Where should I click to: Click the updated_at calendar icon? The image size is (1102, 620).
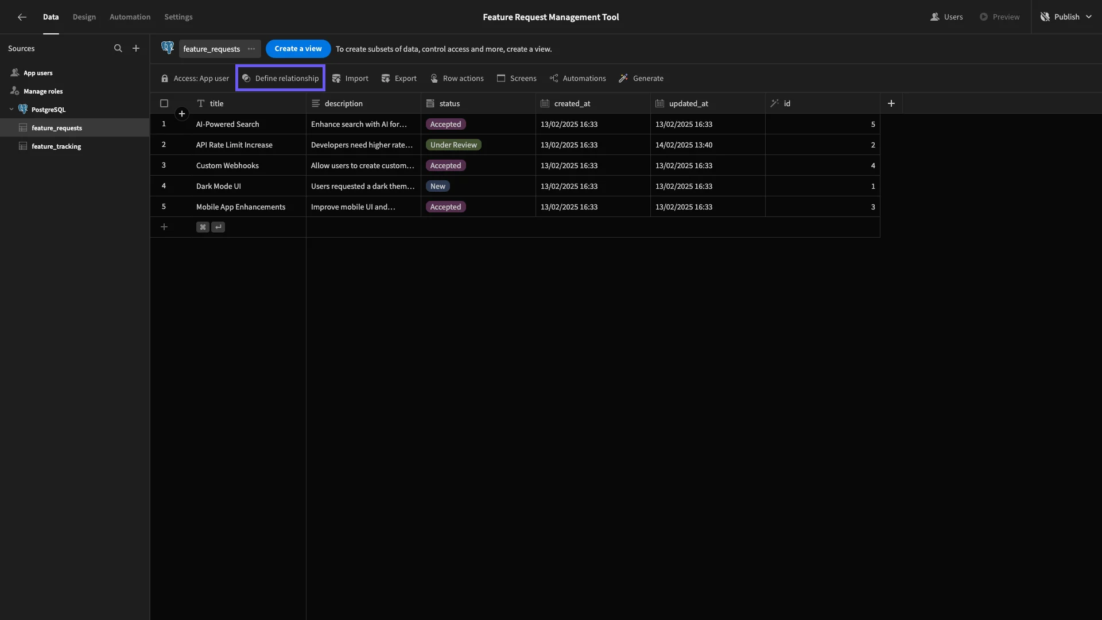tap(660, 103)
